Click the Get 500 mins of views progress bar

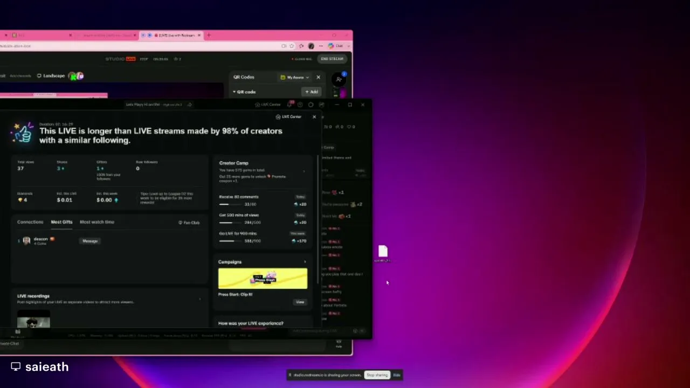232,223
